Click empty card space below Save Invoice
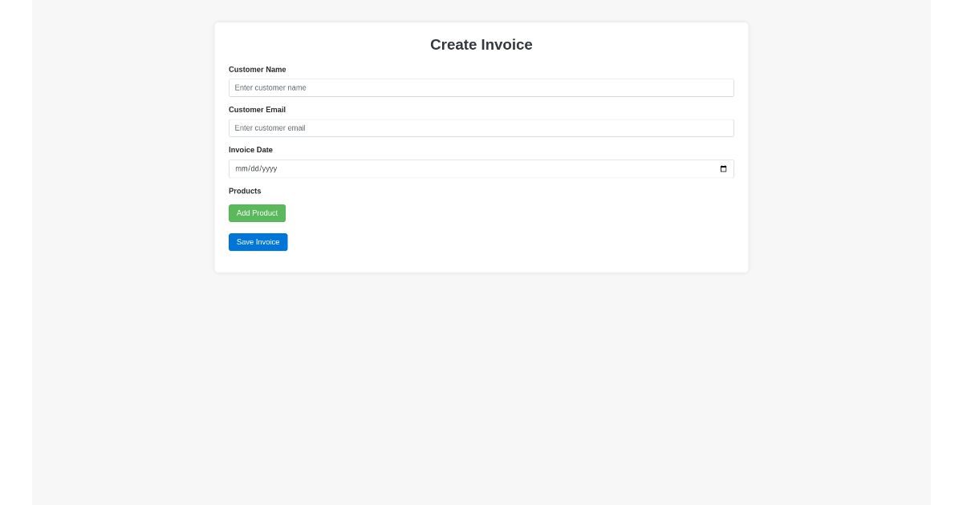 point(481,262)
